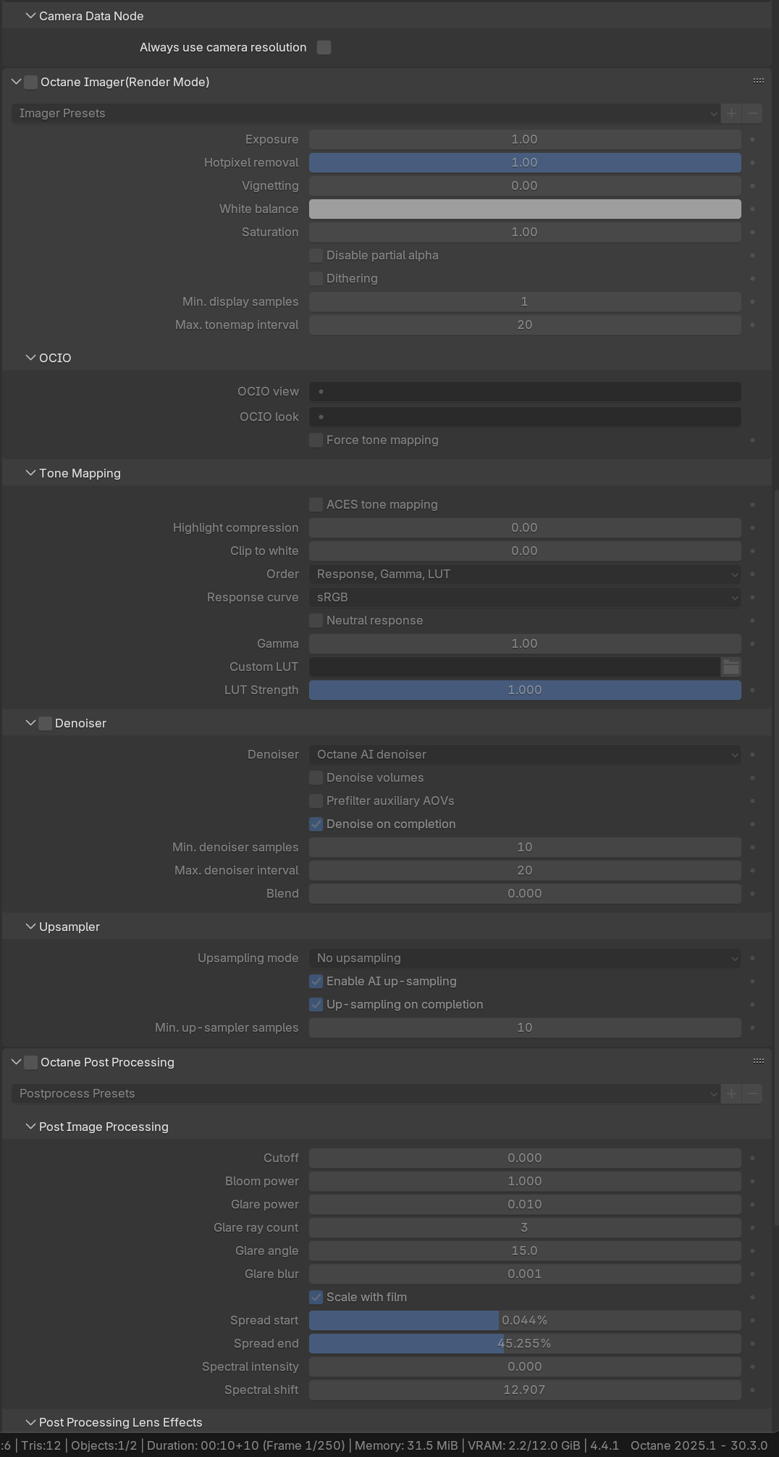
Task: Click the LUT Strength slider
Action: pos(525,690)
